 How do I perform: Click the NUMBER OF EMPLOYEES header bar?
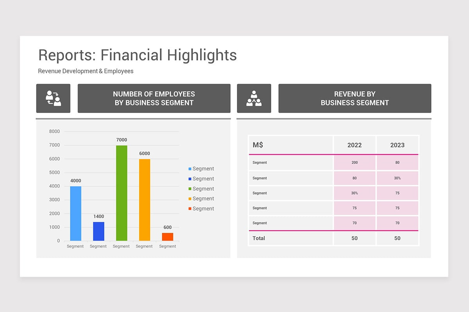coord(154,98)
